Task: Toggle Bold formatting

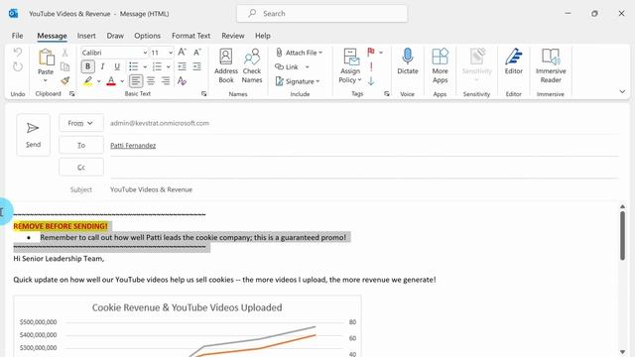Action: coord(87,66)
